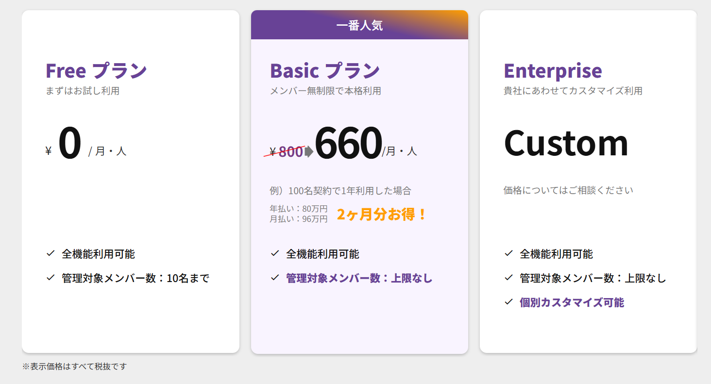Click the Basic プラン heading
Image resolution: width=711 pixels, height=384 pixels.
pyautogui.click(x=325, y=70)
